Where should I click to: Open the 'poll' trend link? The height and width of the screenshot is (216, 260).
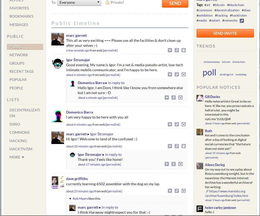click(x=209, y=73)
